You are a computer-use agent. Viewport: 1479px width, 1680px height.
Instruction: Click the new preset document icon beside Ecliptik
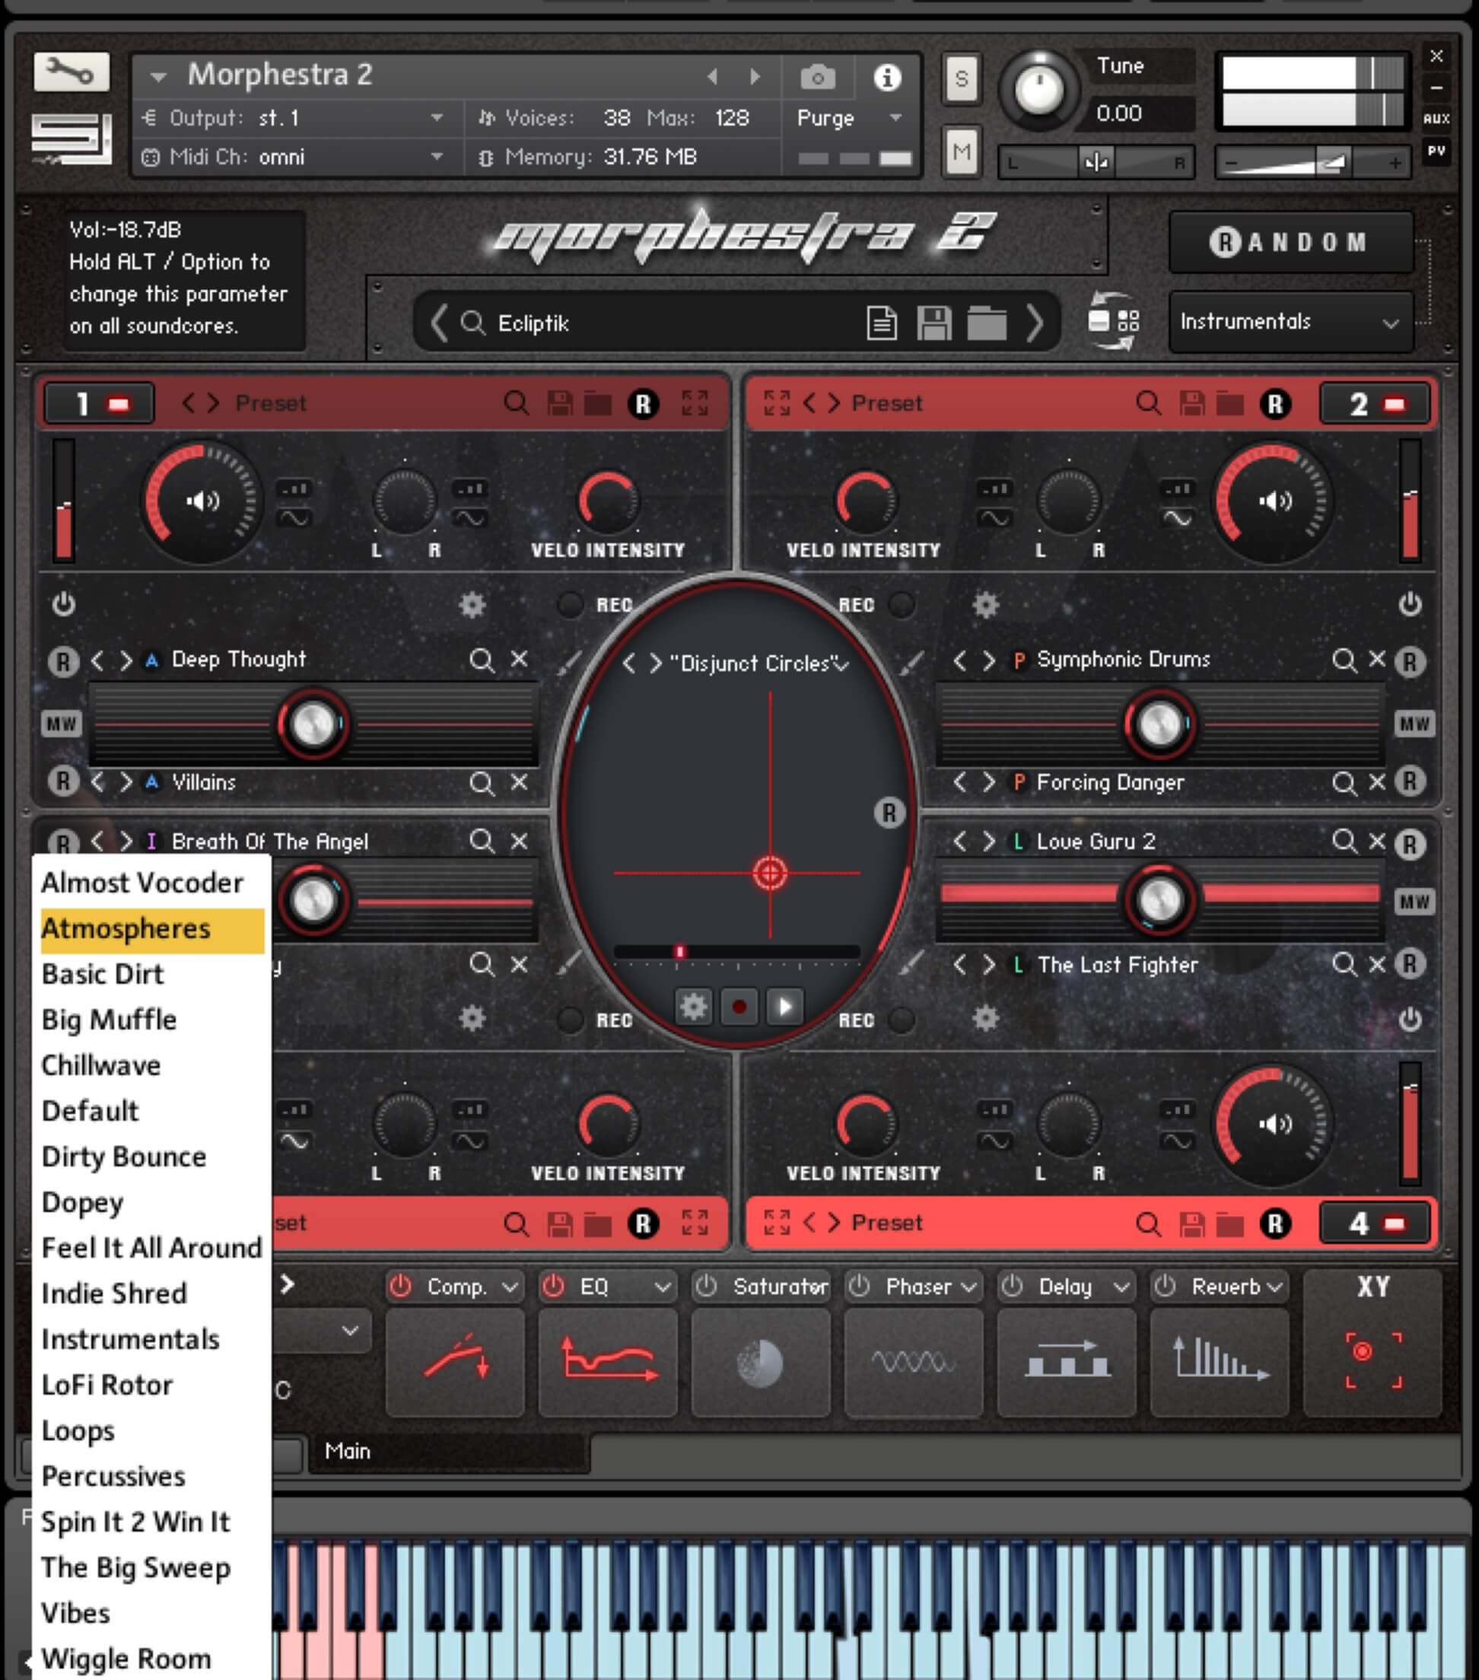click(x=882, y=323)
